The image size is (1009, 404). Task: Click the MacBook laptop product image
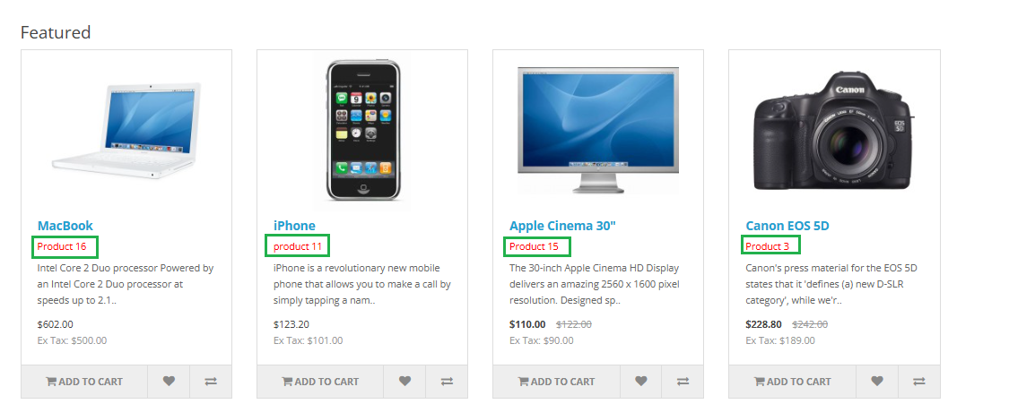[126, 131]
